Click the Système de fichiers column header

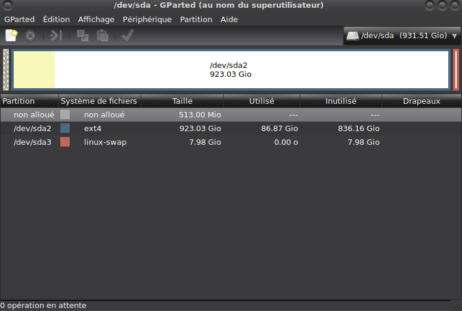click(100, 101)
